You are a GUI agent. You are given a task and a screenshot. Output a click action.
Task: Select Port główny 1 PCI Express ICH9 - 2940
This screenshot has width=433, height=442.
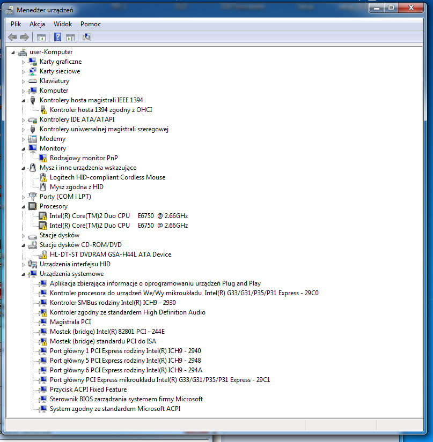point(126,351)
